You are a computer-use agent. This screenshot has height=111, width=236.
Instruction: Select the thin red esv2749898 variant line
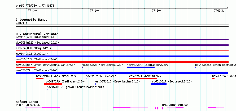122,51
